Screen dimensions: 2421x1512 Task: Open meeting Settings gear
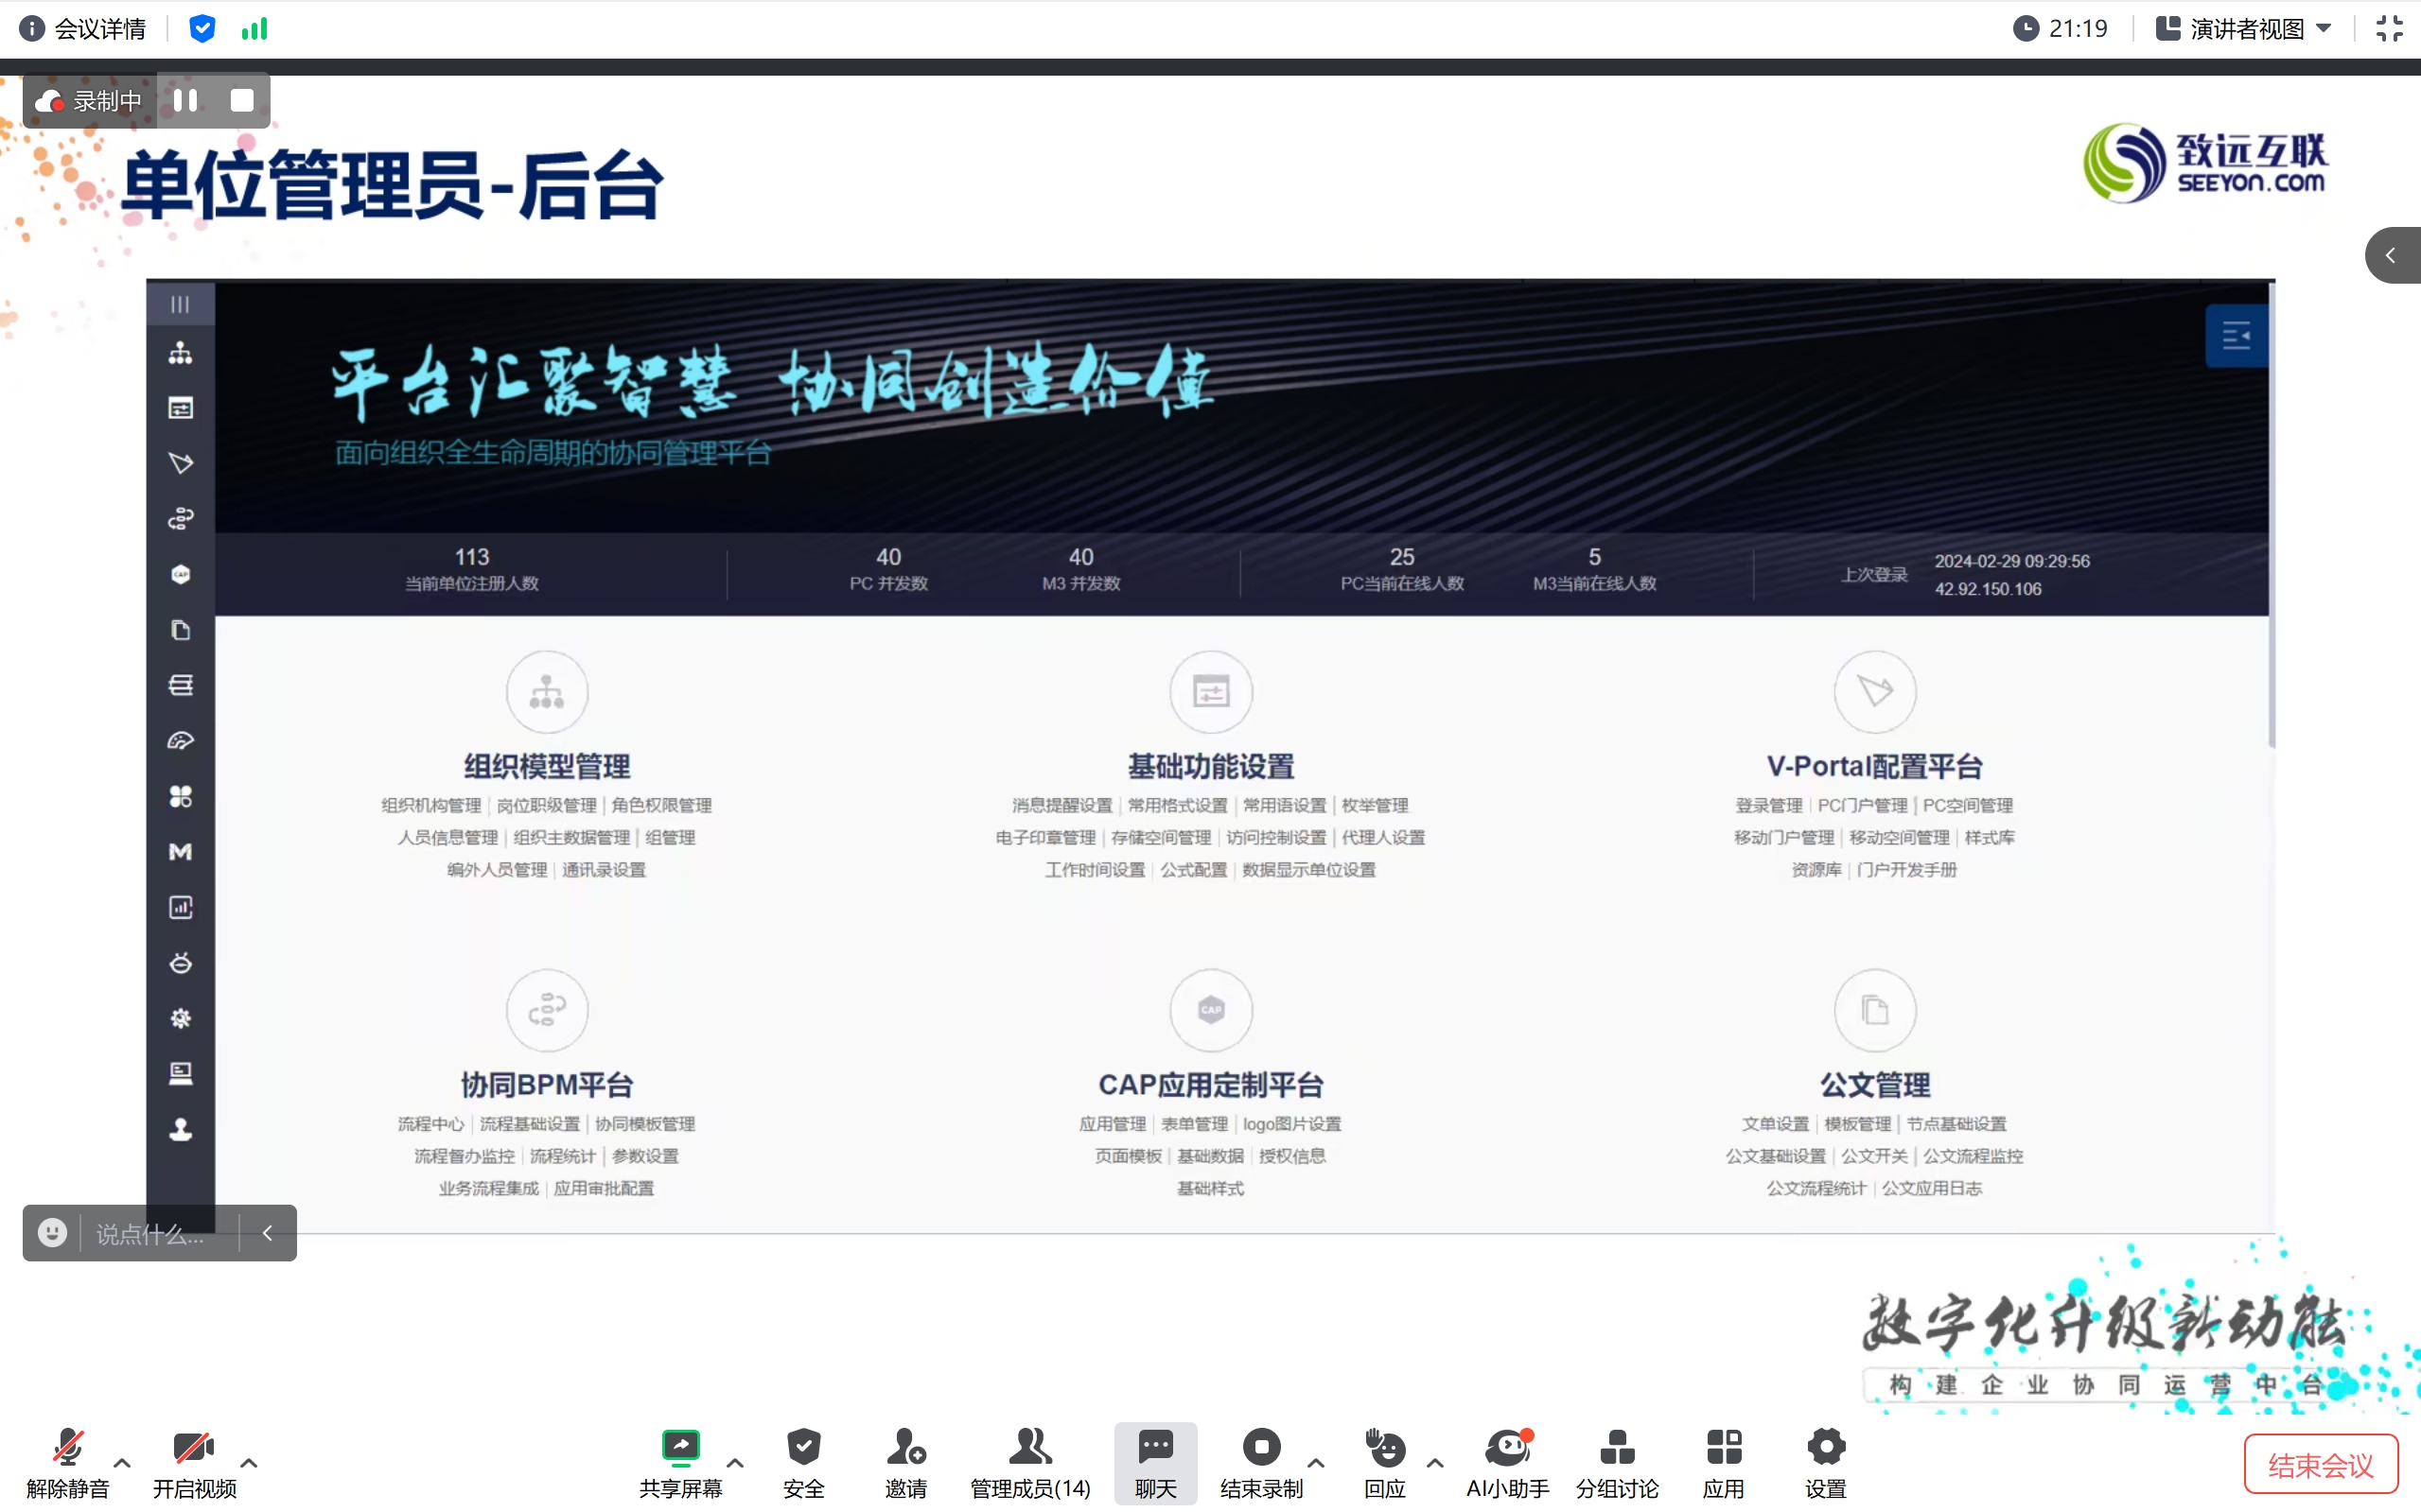click(1825, 1447)
